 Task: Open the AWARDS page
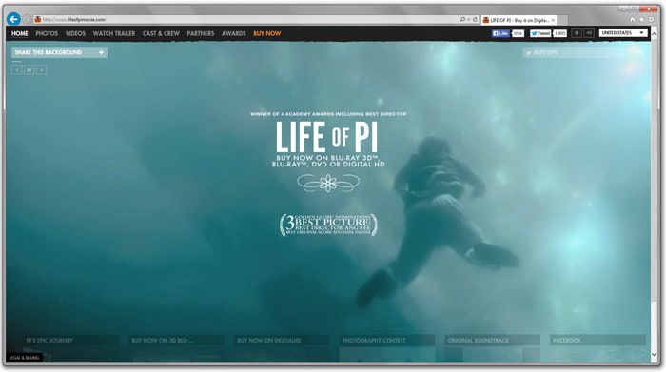pyautogui.click(x=234, y=33)
